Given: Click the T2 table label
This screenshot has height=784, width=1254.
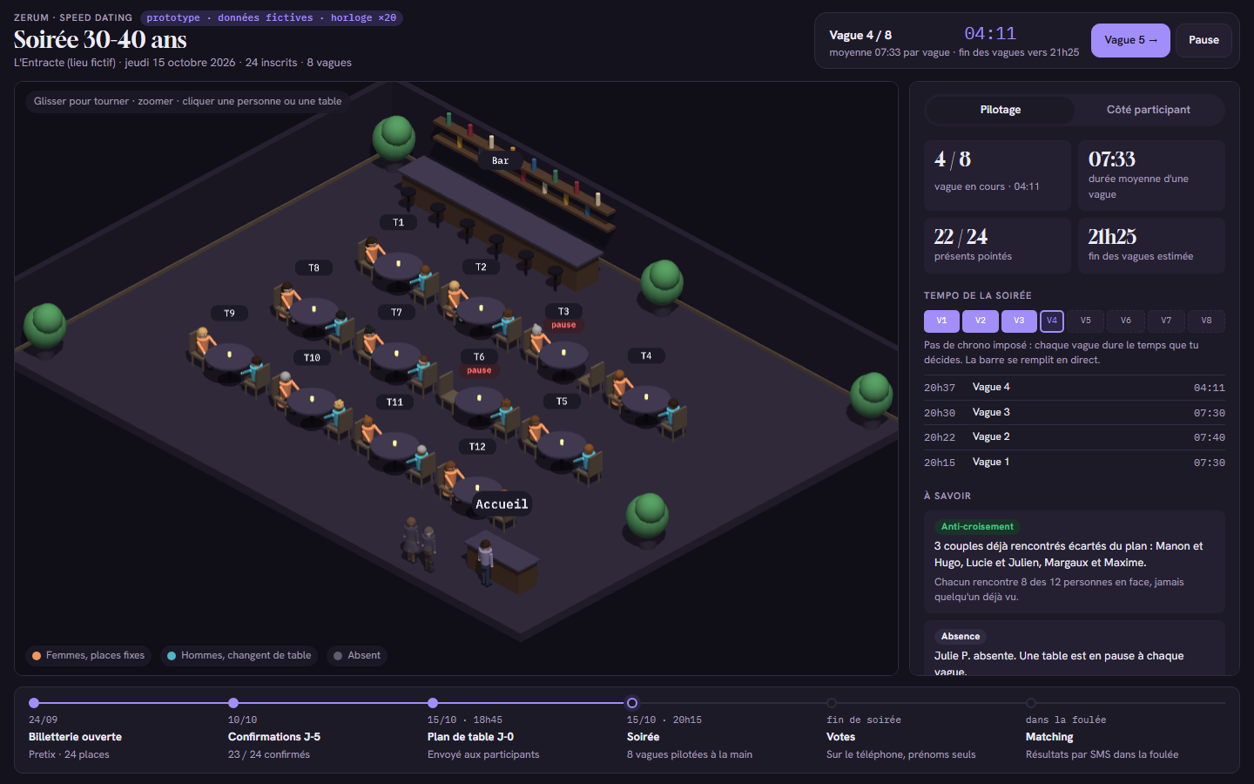Looking at the screenshot, I should click(481, 267).
